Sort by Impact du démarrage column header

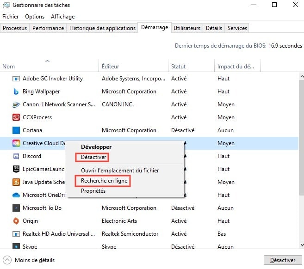[237, 66]
